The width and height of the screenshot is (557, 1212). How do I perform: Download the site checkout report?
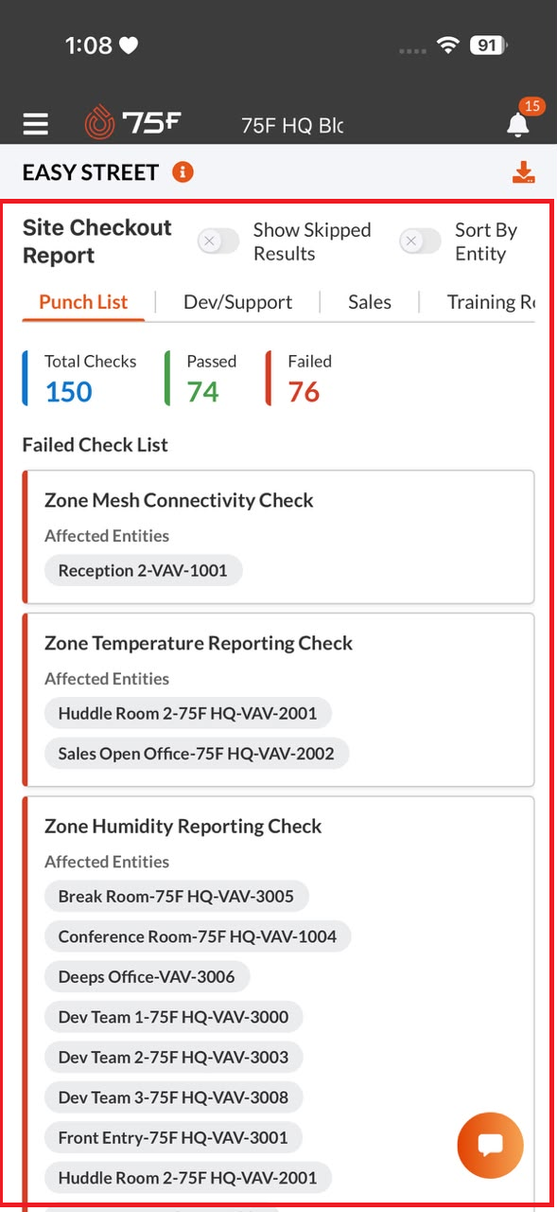tap(523, 172)
